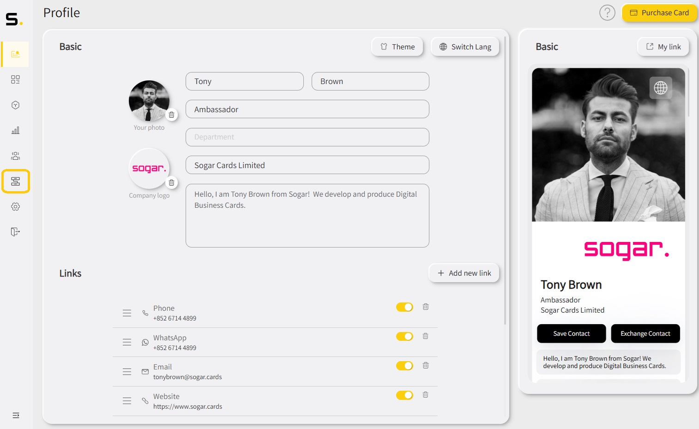Open the Profile card icon in sidebar

pyautogui.click(x=15, y=54)
